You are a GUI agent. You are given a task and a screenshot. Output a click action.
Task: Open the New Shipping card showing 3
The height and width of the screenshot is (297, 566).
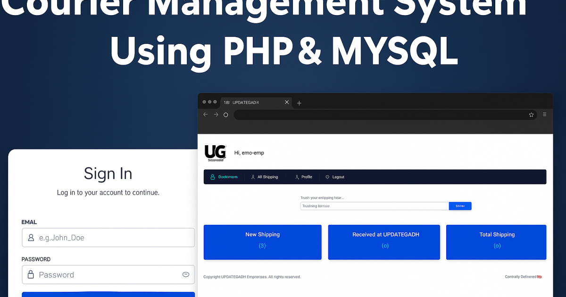tap(262, 242)
